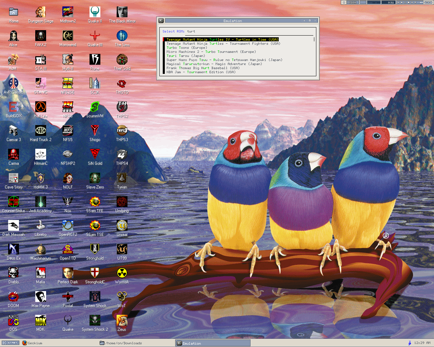Viewport: 434px width, 347px height.
Task: Click the Counter-Strike icon
Action: click(x=14, y=204)
